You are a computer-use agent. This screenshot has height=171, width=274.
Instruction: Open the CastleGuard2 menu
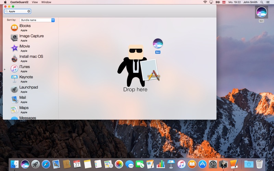[19, 2]
